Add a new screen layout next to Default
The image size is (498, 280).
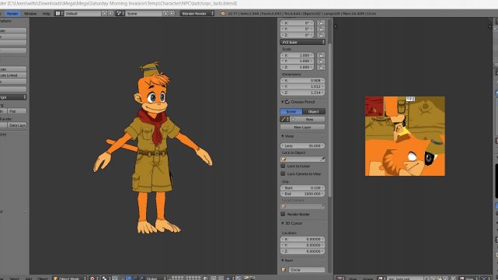pyautogui.click(x=104, y=14)
